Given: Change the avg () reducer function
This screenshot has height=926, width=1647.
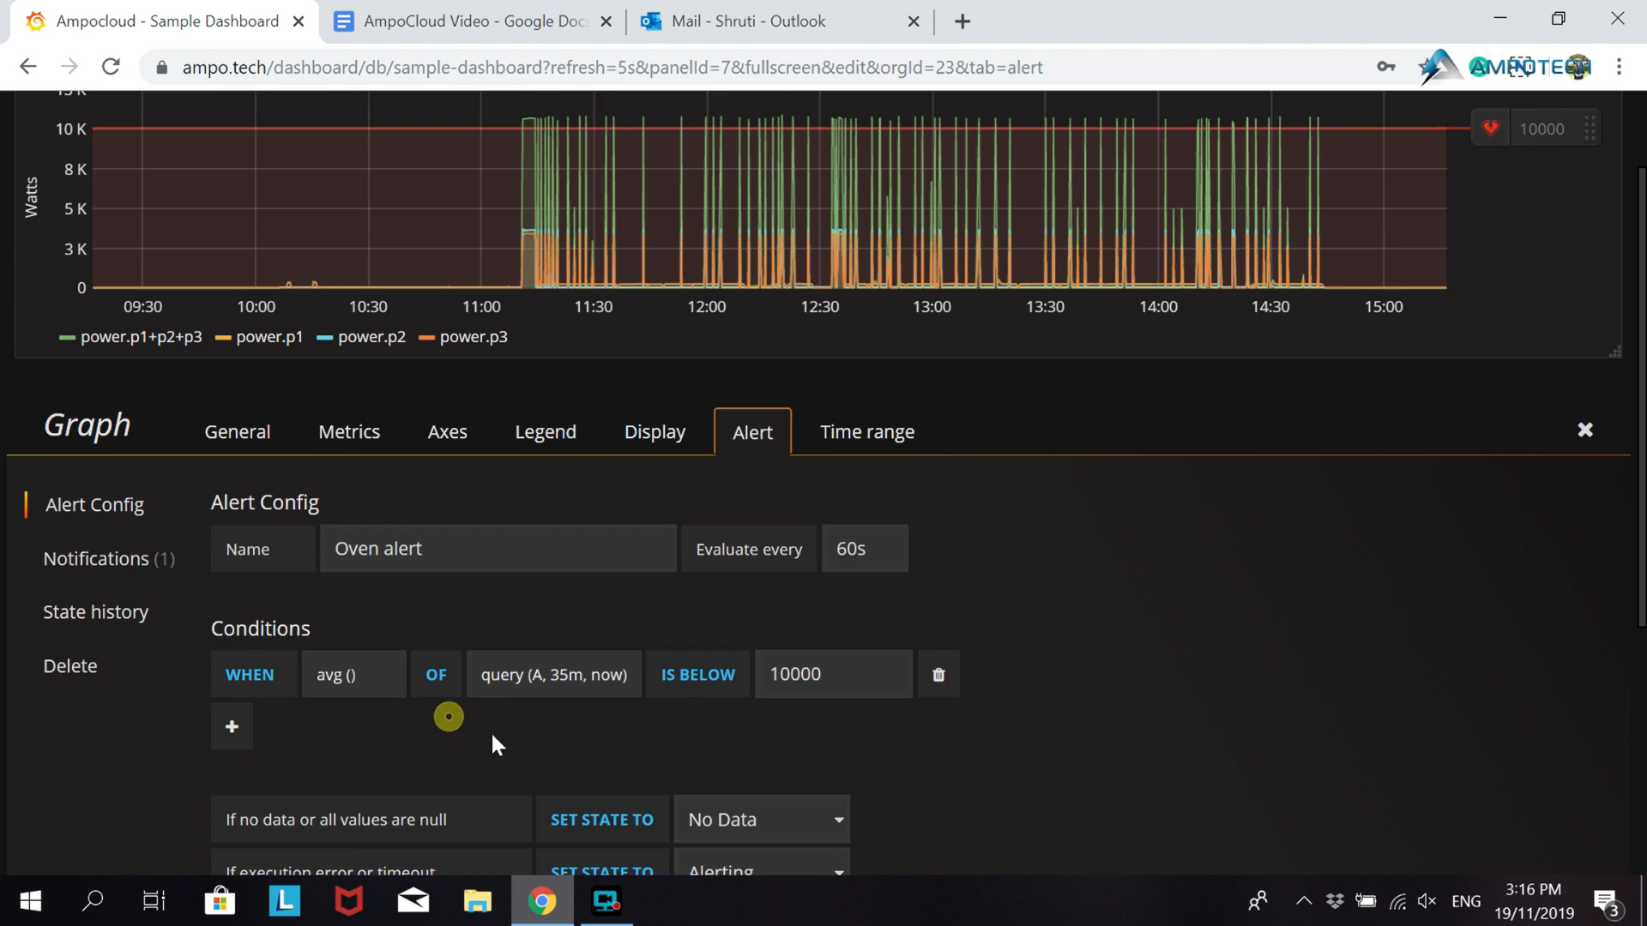Looking at the screenshot, I should tap(353, 675).
